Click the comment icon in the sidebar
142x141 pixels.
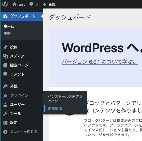point(5,74)
